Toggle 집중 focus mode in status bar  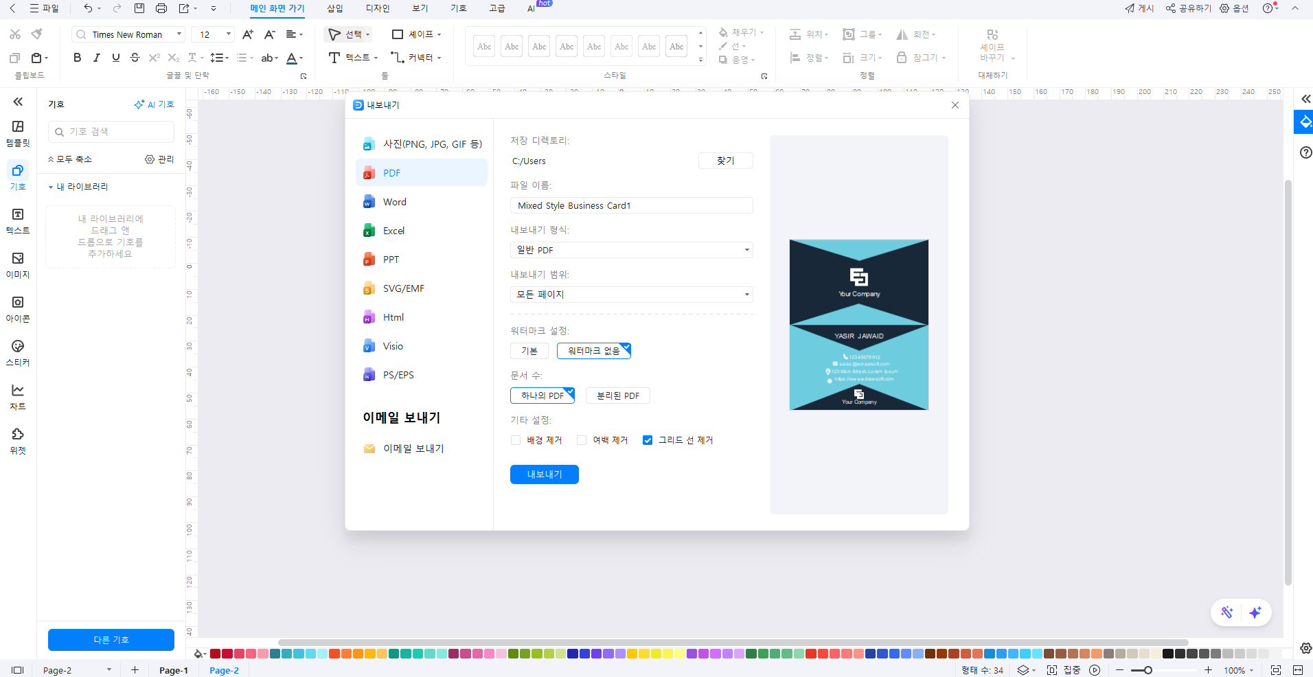(x=1064, y=670)
